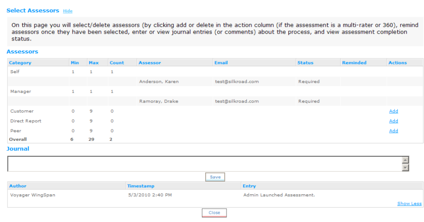
Task: Click the Status column header
Action: [305, 63]
